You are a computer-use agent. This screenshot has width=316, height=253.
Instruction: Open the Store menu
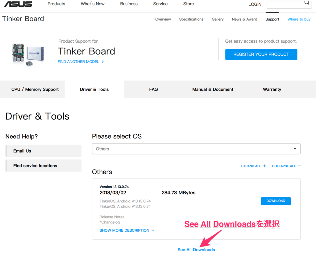[x=189, y=4]
